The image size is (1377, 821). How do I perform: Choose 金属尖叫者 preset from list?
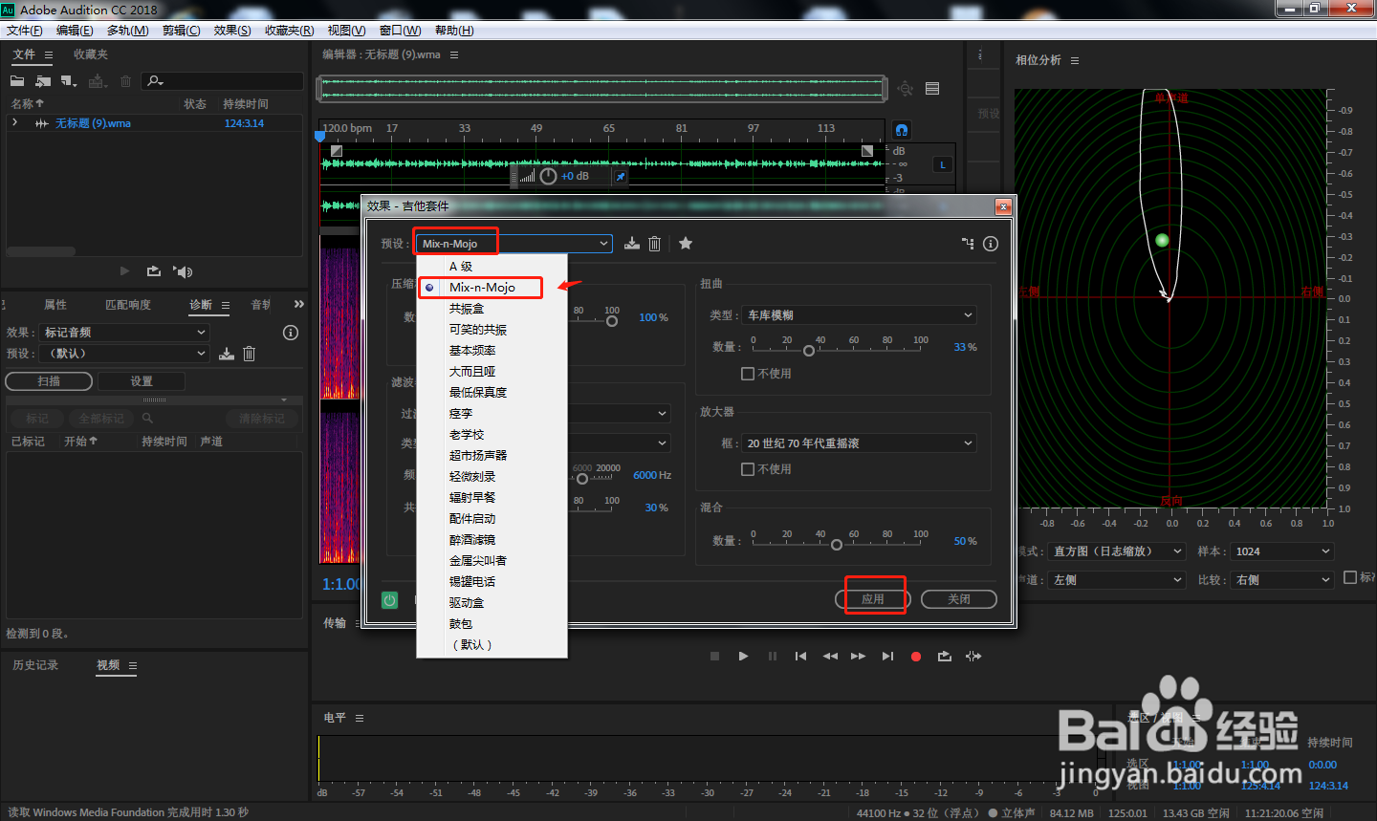pyautogui.click(x=478, y=561)
